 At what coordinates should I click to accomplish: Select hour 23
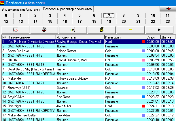(x=168, y=21)
